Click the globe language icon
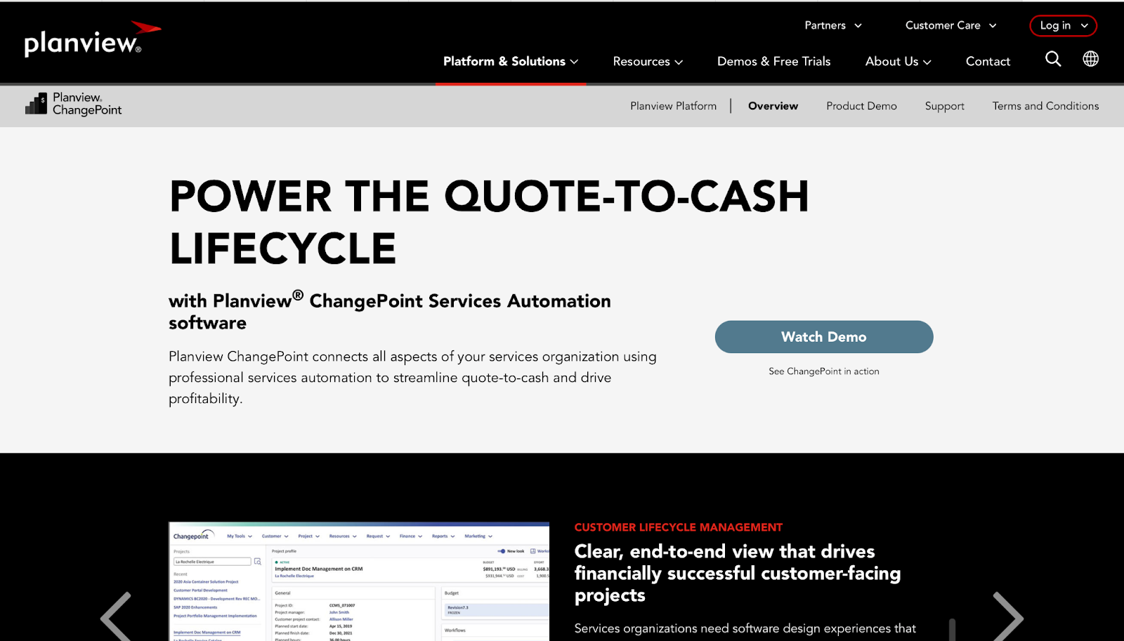Image resolution: width=1124 pixels, height=641 pixels. pos(1090,59)
